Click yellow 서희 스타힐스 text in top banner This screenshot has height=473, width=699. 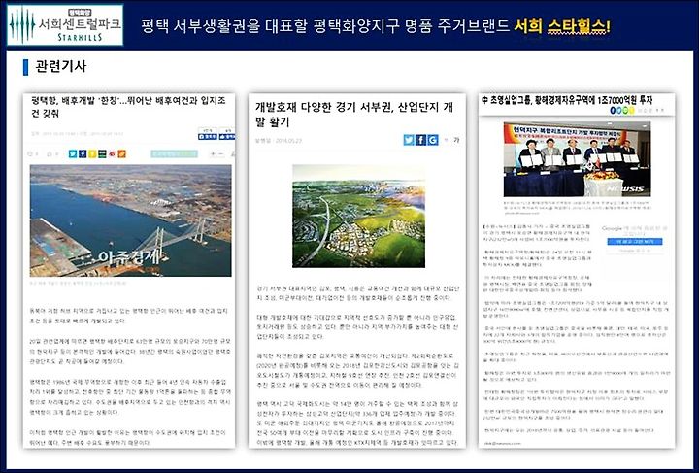562,26
